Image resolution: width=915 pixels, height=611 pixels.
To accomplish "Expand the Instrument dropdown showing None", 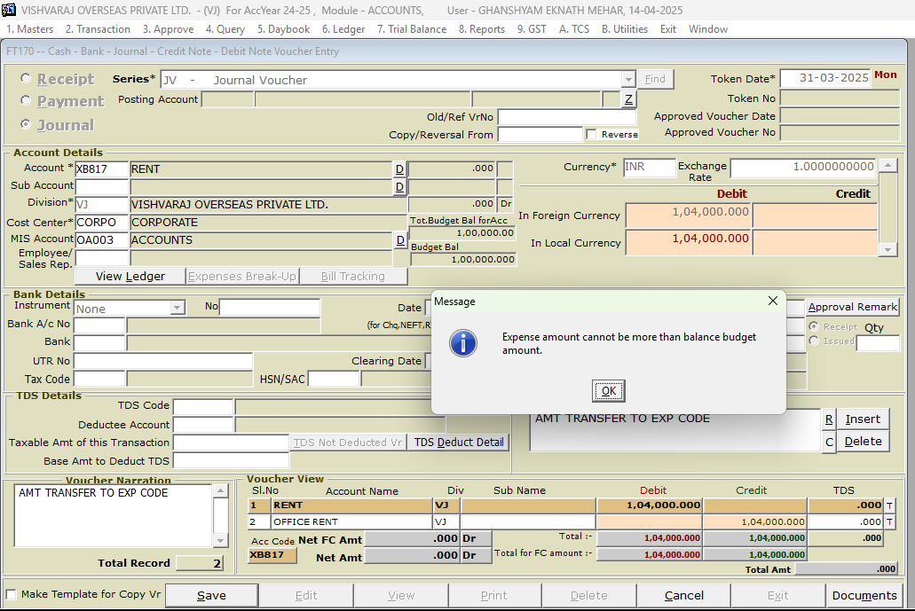I will click(x=177, y=309).
